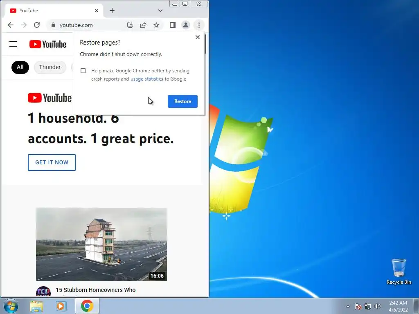Minimize the Chrome window
Image resolution: width=419 pixels, height=314 pixels.
(x=175, y=4)
